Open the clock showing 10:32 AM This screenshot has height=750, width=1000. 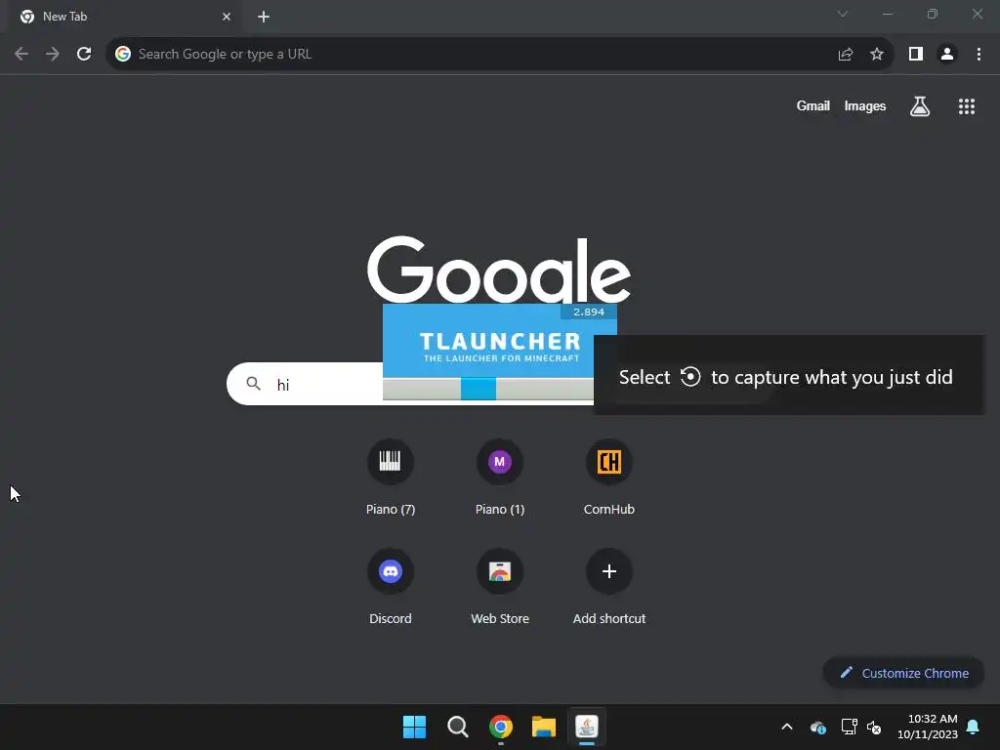928,727
